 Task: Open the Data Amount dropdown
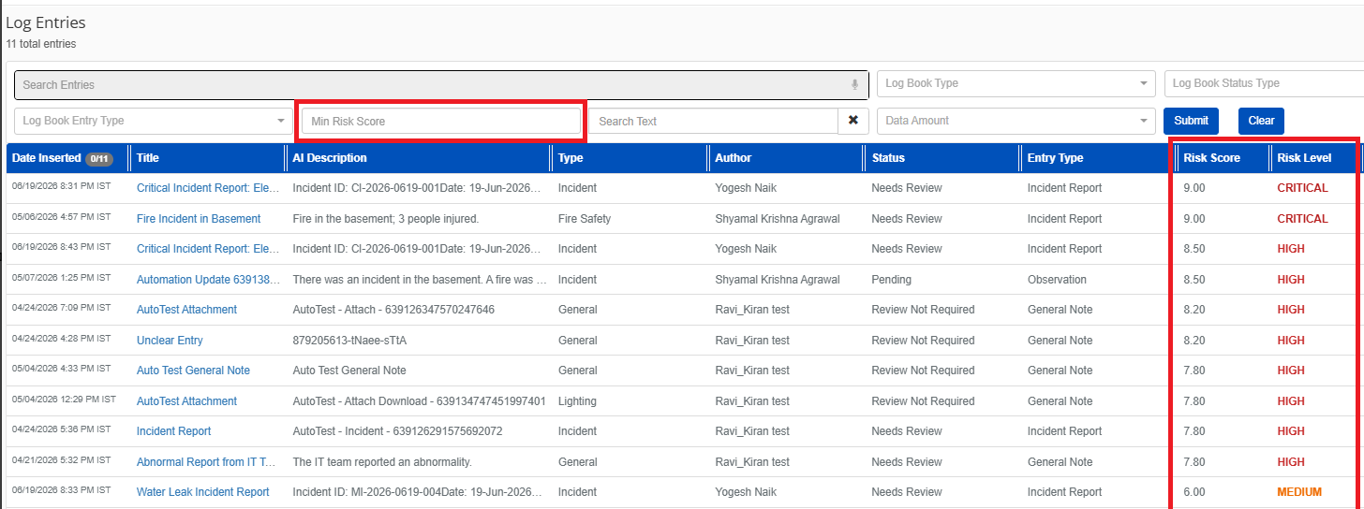coord(1016,121)
